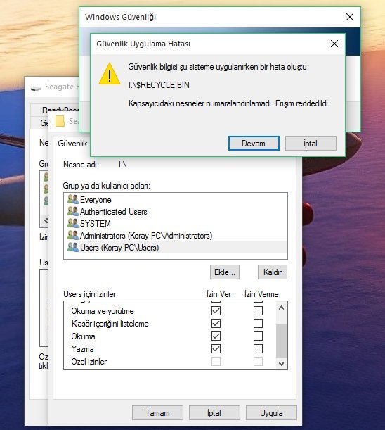Click Devam in the security error dialog
This screenshot has height=430, width=385.
[254, 143]
